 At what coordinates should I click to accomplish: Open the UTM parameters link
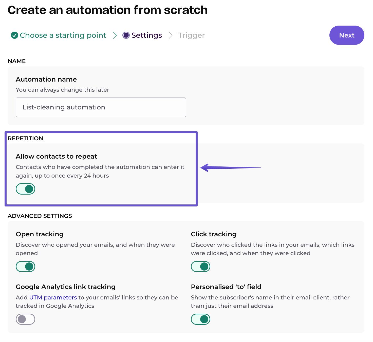tap(53, 297)
